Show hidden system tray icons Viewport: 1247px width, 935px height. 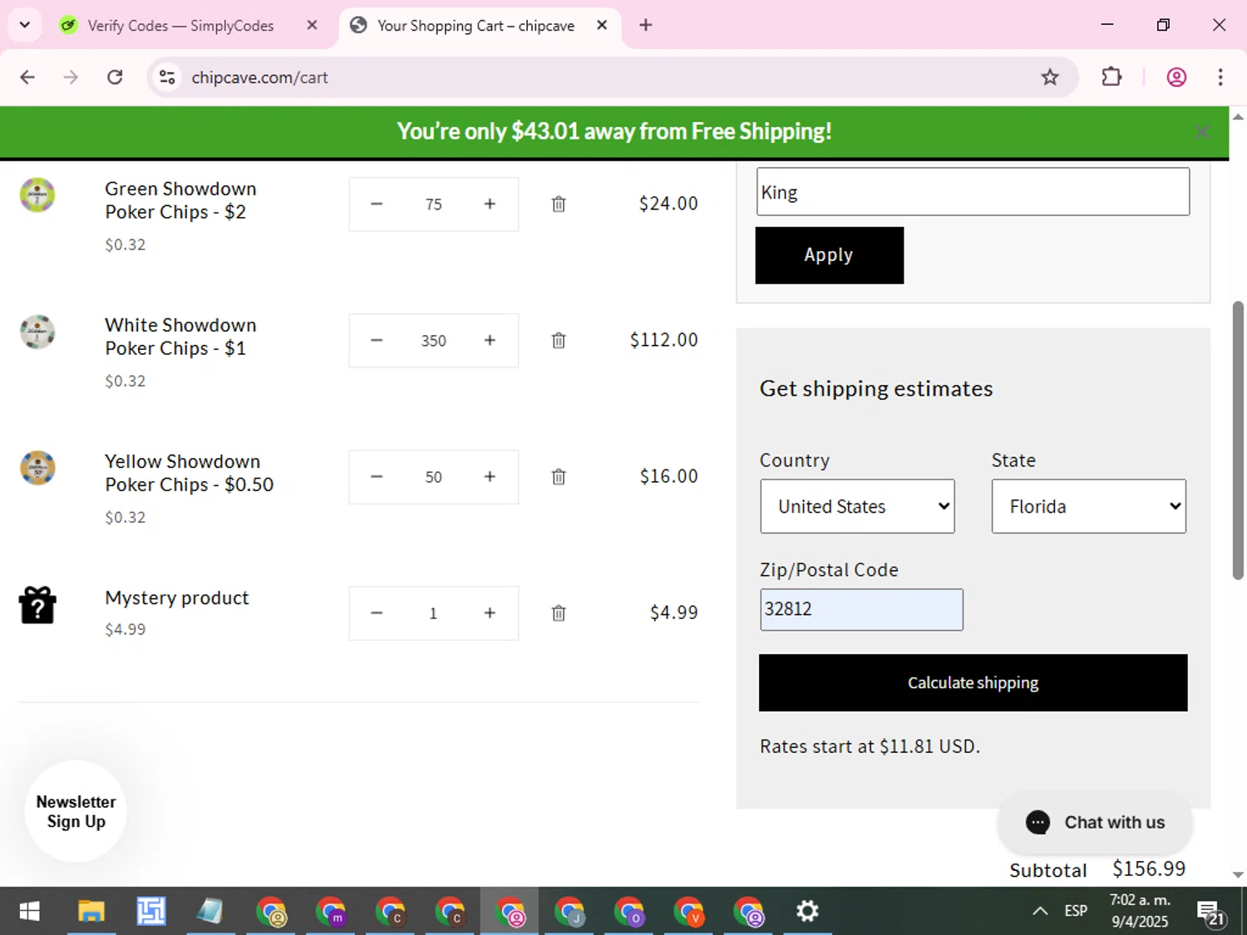coord(1040,912)
